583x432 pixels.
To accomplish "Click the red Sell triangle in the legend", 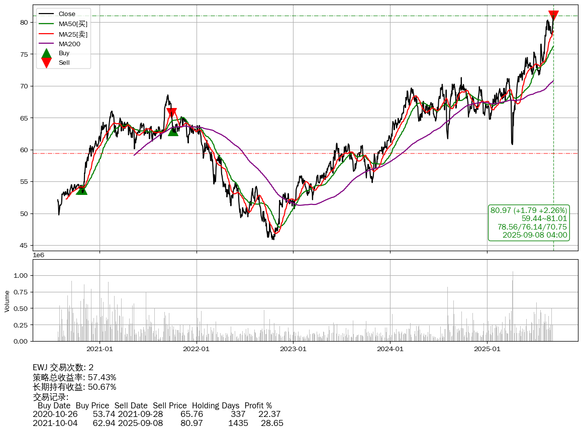I will 46,63.
